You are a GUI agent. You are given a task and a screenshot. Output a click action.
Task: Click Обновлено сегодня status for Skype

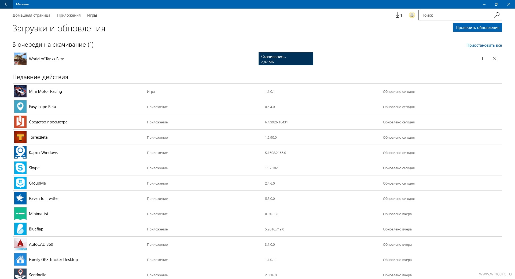tap(399, 168)
